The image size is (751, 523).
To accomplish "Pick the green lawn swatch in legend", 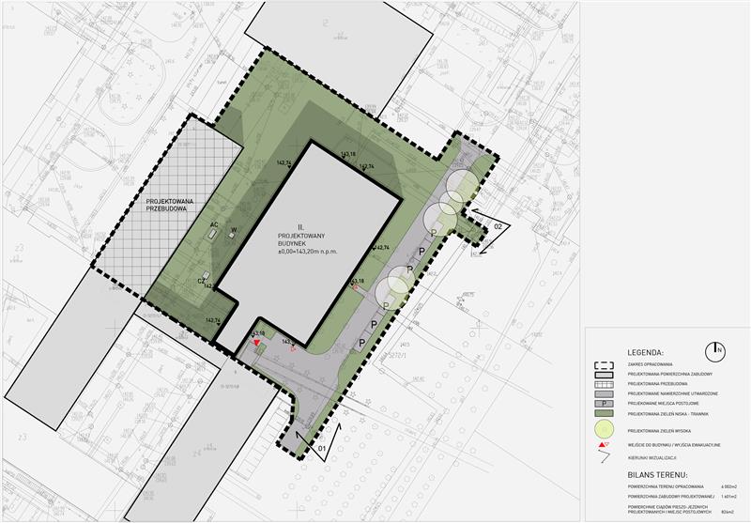I will (605, 412).
